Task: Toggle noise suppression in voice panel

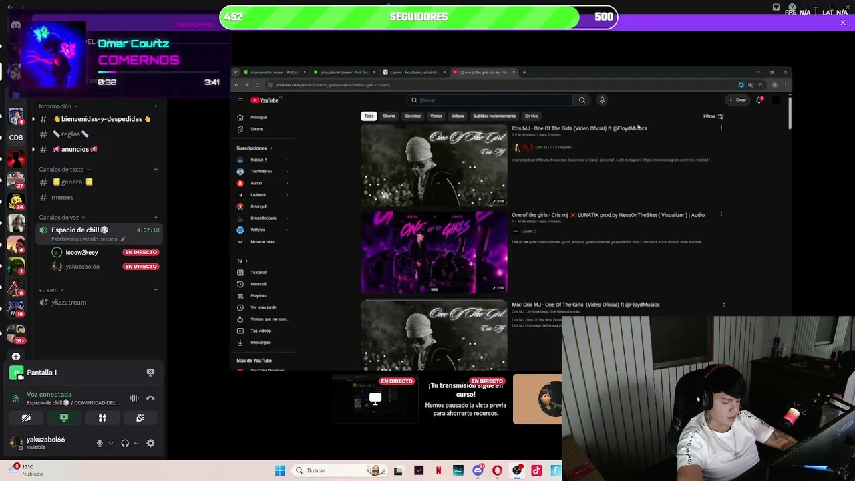Action: [134, 398]
